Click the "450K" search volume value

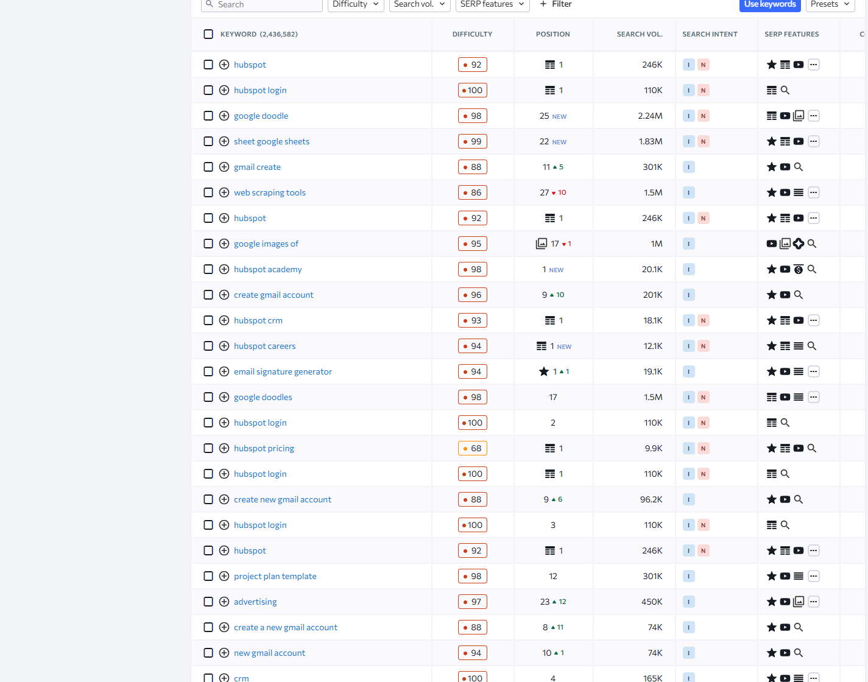tap(652, 602)
